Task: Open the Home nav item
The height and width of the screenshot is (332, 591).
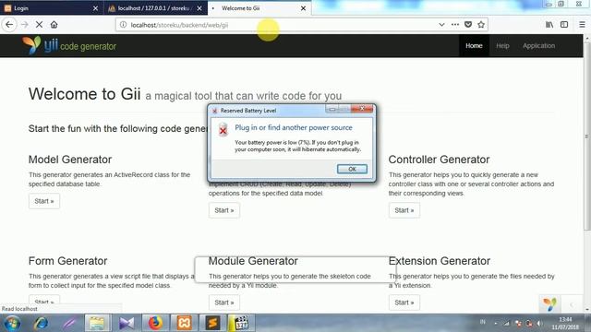Action: pyautogui.click(x=474, y=45)
